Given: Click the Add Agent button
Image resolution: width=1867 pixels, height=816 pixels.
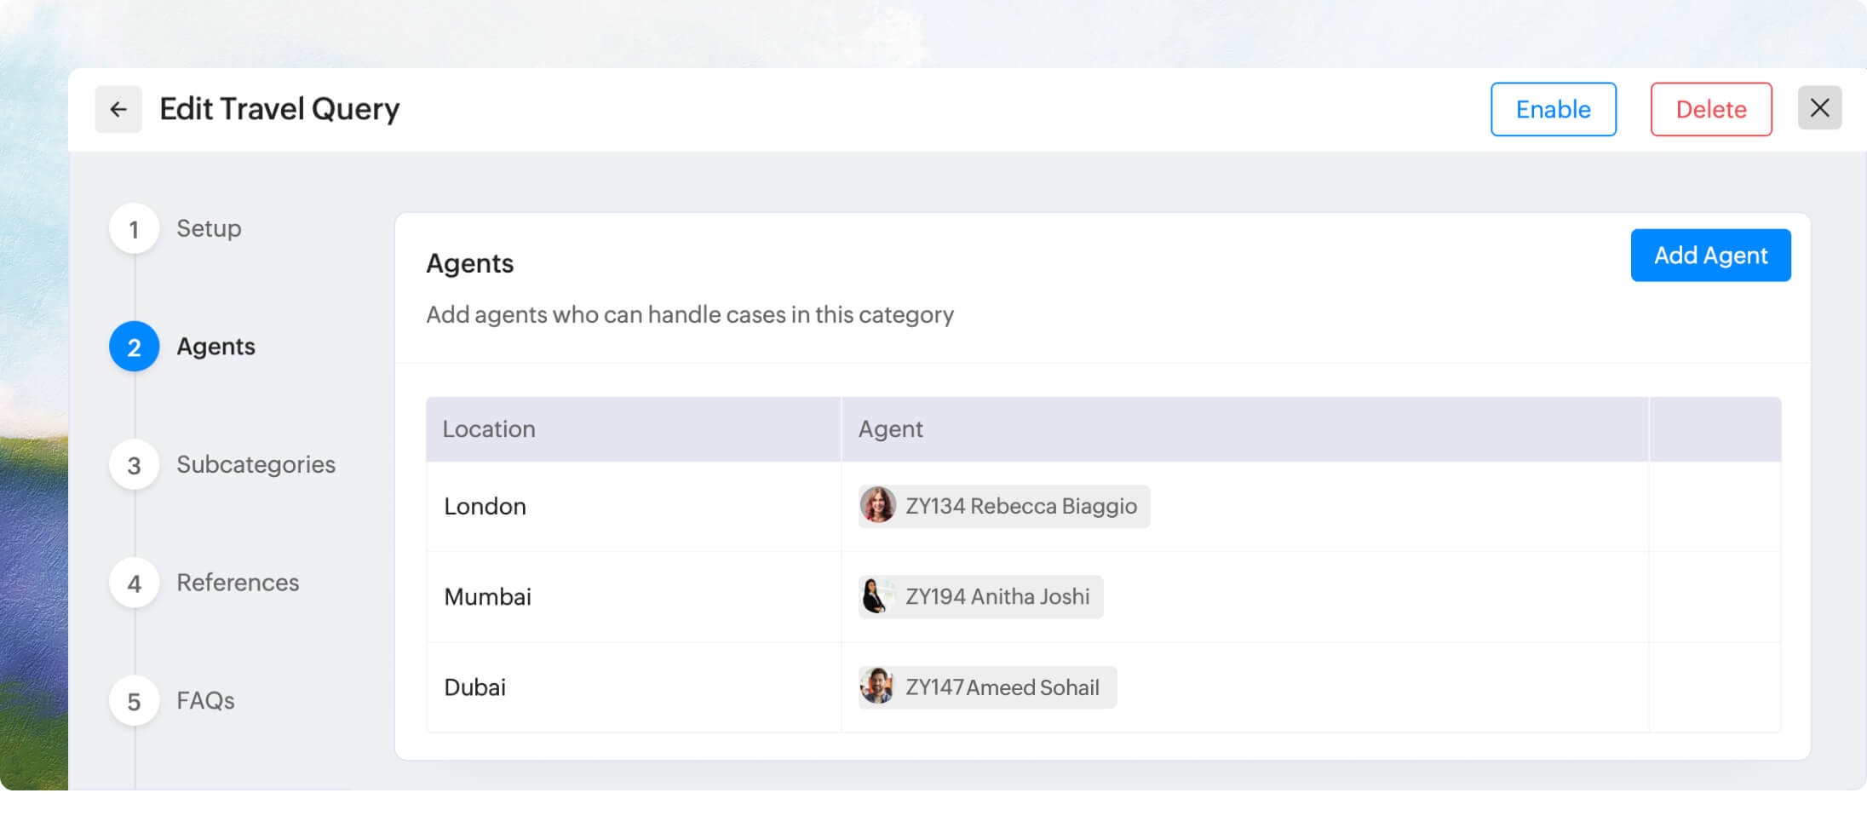Looking at the screenshot, I should point(1710,256).
